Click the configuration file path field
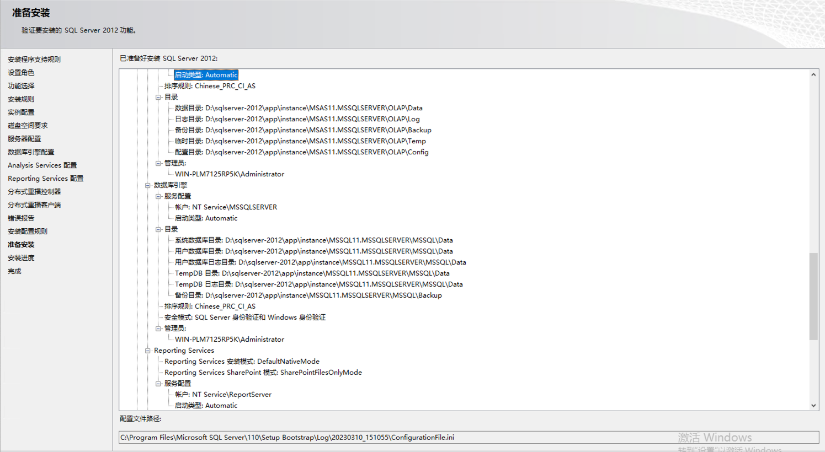The image size is (825, 452). [468, 437]
